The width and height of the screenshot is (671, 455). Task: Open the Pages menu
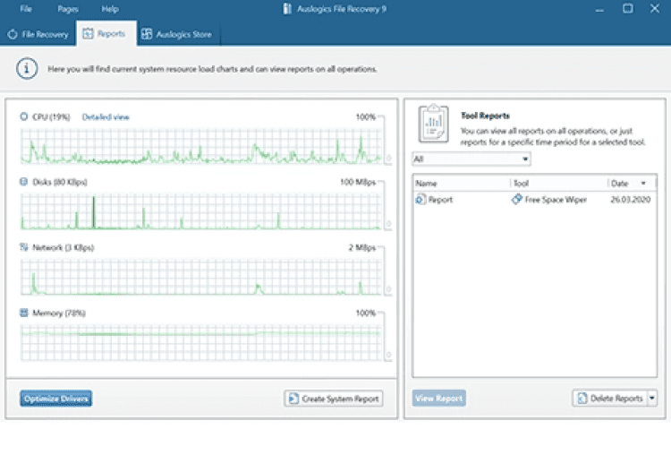68,9
